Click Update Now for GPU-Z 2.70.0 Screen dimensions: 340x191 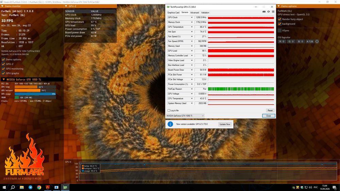click(225, 124)
